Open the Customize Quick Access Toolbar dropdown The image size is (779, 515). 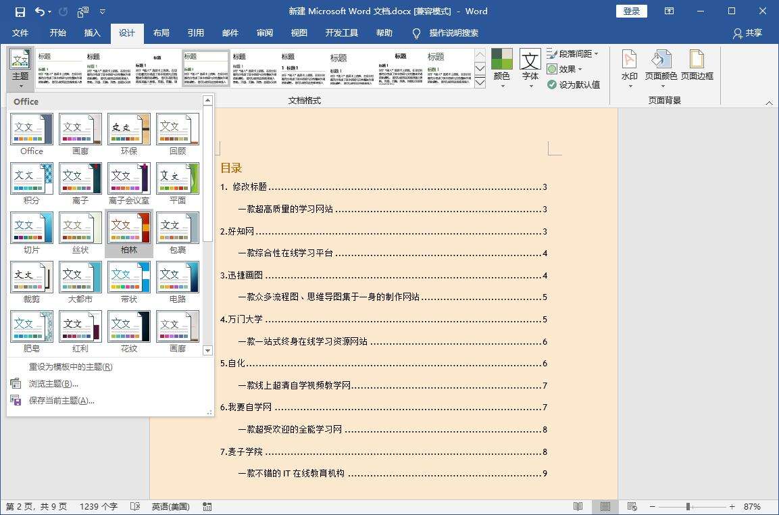pyautogui.click(x=102, y=11)
